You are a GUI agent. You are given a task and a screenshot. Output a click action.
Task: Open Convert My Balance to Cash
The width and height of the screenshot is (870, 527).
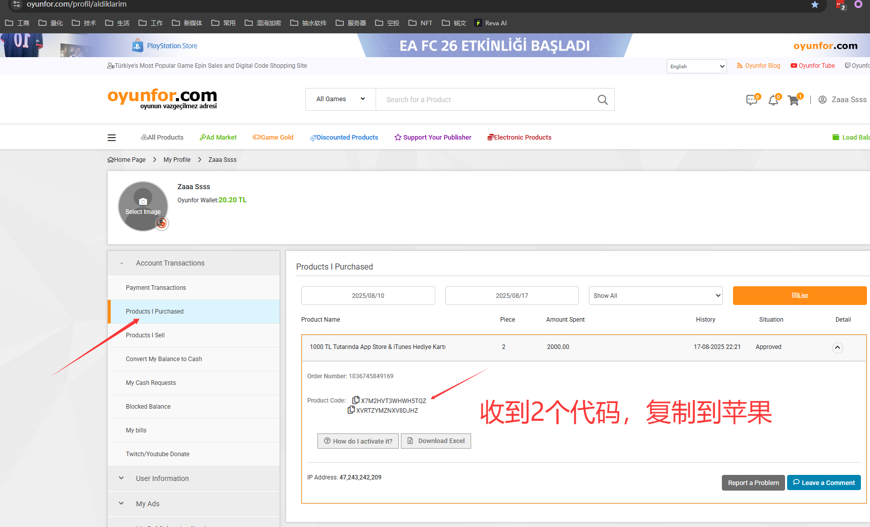pyautogui.click(x=194, y=359)
